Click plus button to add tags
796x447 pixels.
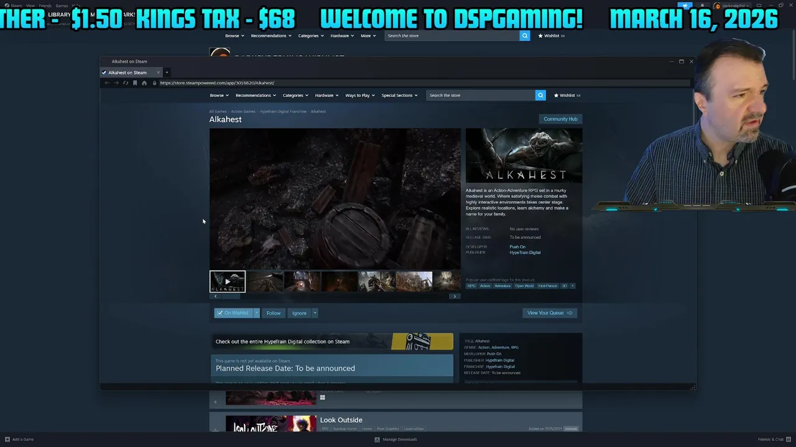click(573, 286)
